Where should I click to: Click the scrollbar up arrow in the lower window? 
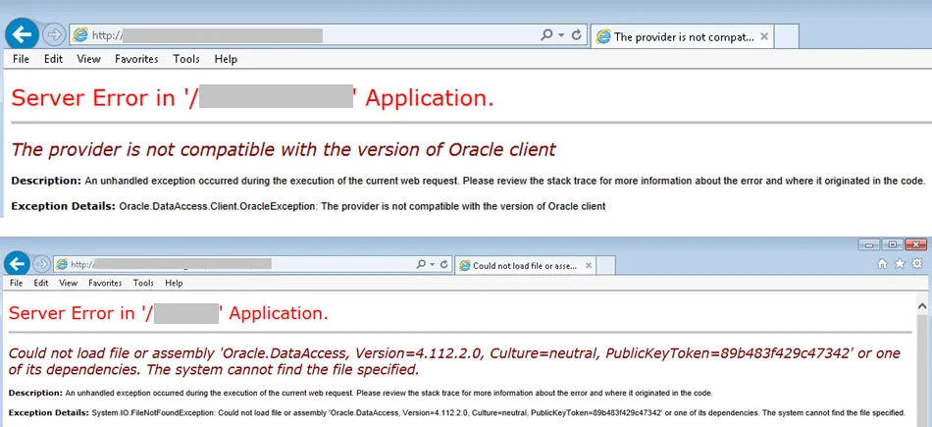922,307
